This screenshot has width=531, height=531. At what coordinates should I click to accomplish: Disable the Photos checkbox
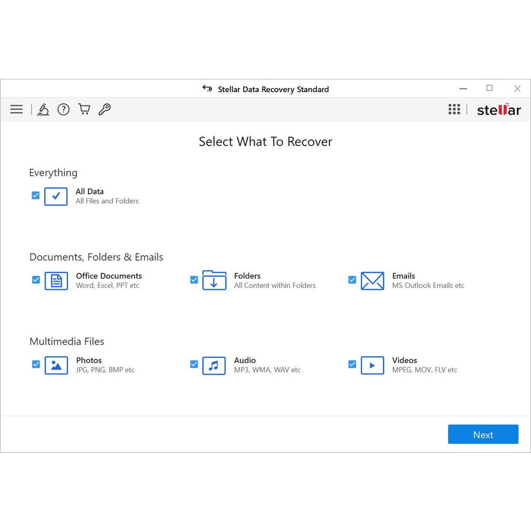[x=36, y=365]
